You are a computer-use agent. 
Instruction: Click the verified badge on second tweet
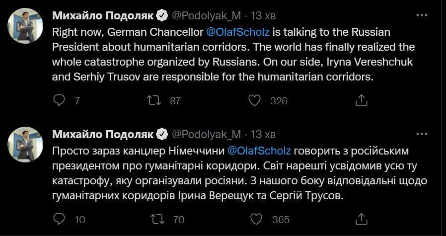coord(162,134)
